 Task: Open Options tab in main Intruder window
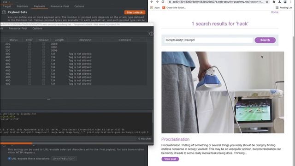pyautogui.click(x=79, y=6)
